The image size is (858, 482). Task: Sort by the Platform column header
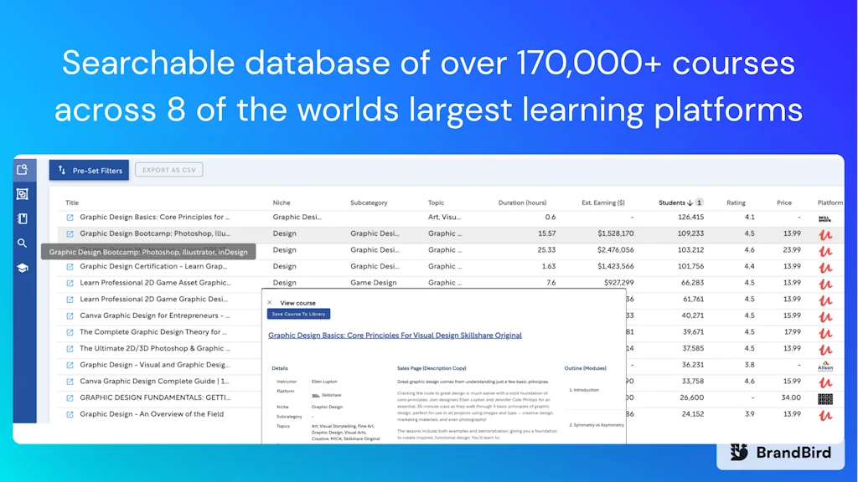(830, 203)
